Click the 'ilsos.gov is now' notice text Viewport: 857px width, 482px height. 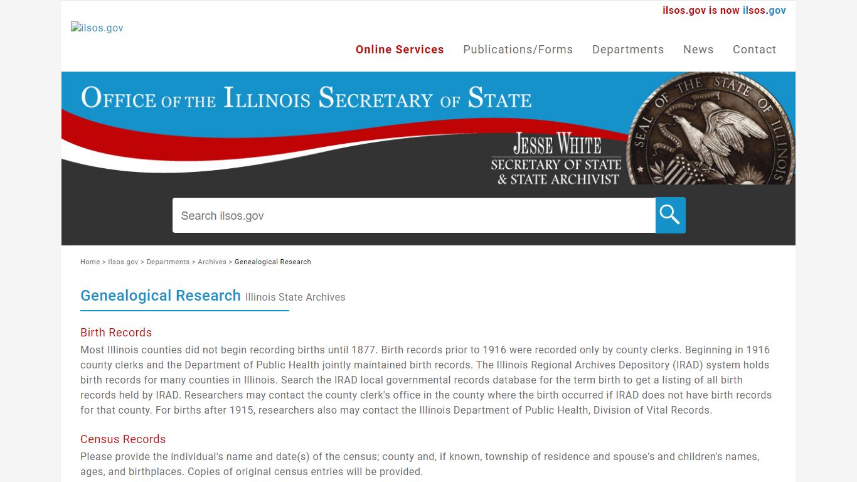701,10
